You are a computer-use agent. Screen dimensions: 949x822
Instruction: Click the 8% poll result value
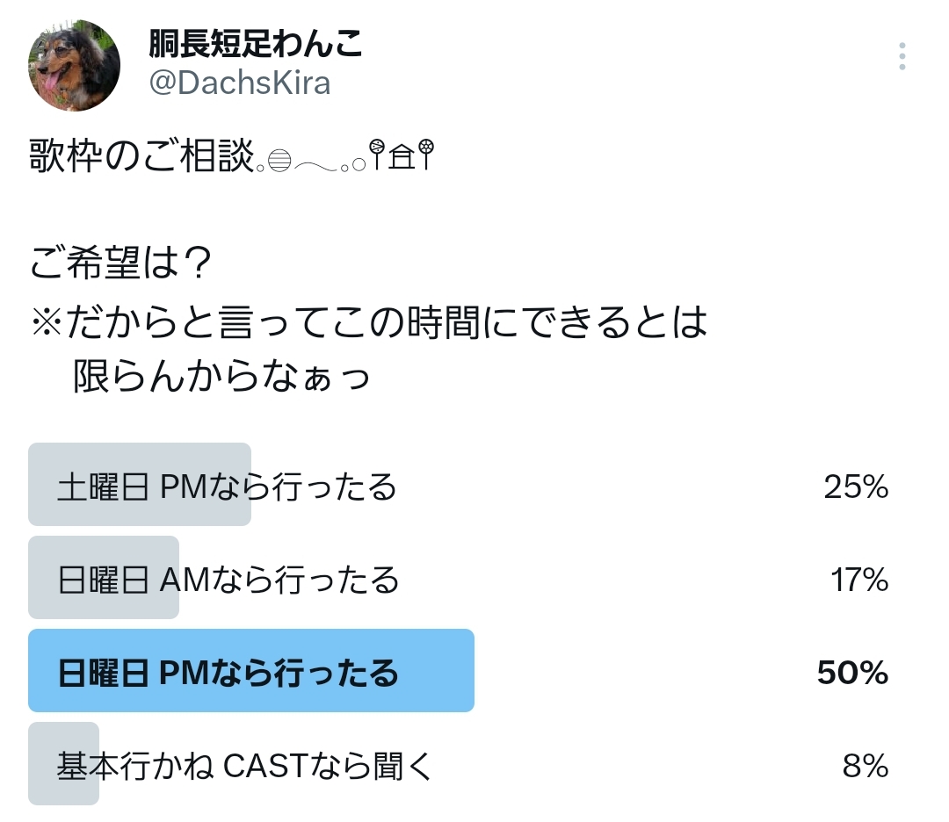(x=865, y=767)
